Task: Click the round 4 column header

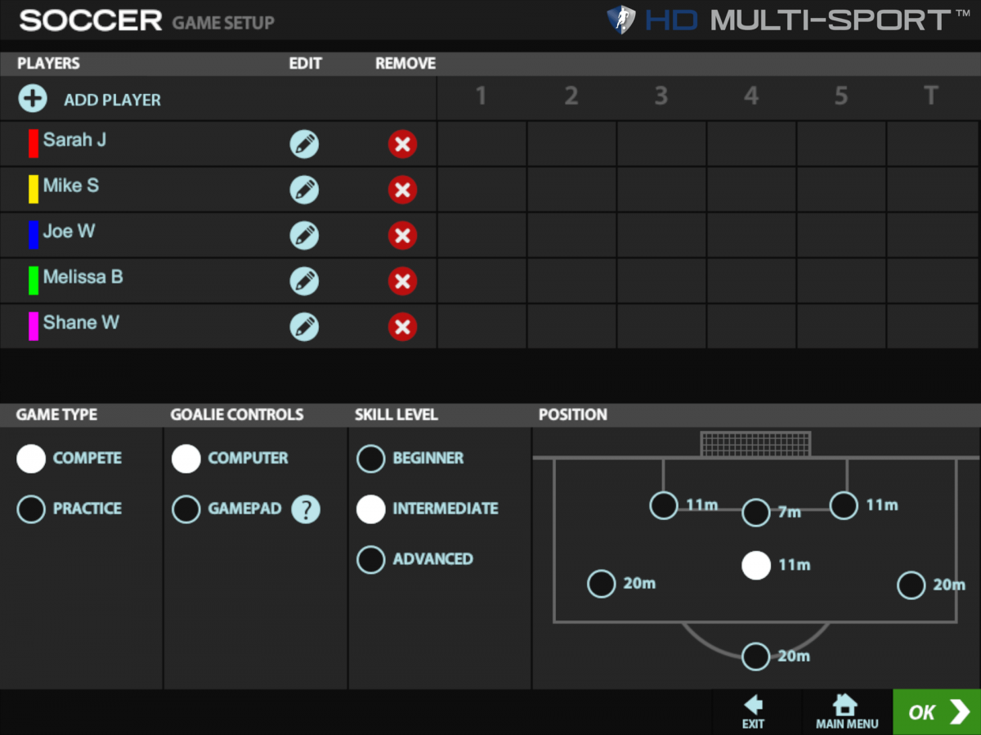Action: (751, 96)
